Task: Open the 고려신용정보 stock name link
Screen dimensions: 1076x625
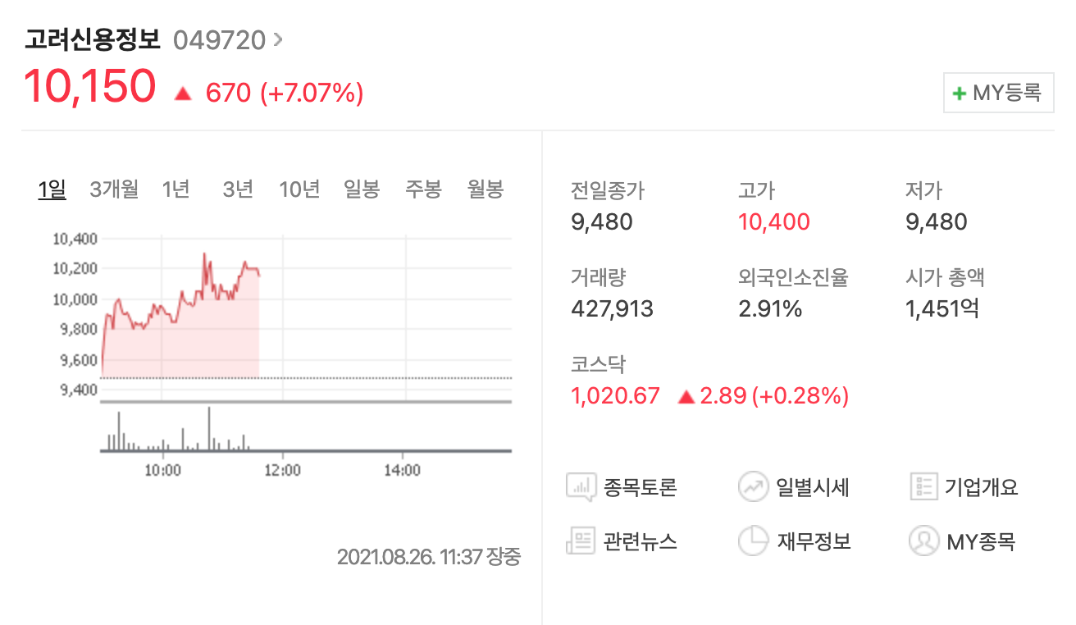Action: 93,39
